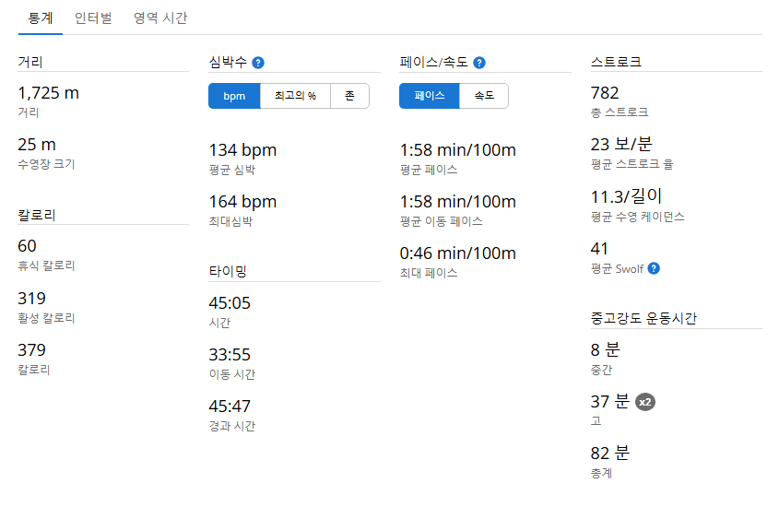Click the 최대 페이스 label

pos(429,273)
